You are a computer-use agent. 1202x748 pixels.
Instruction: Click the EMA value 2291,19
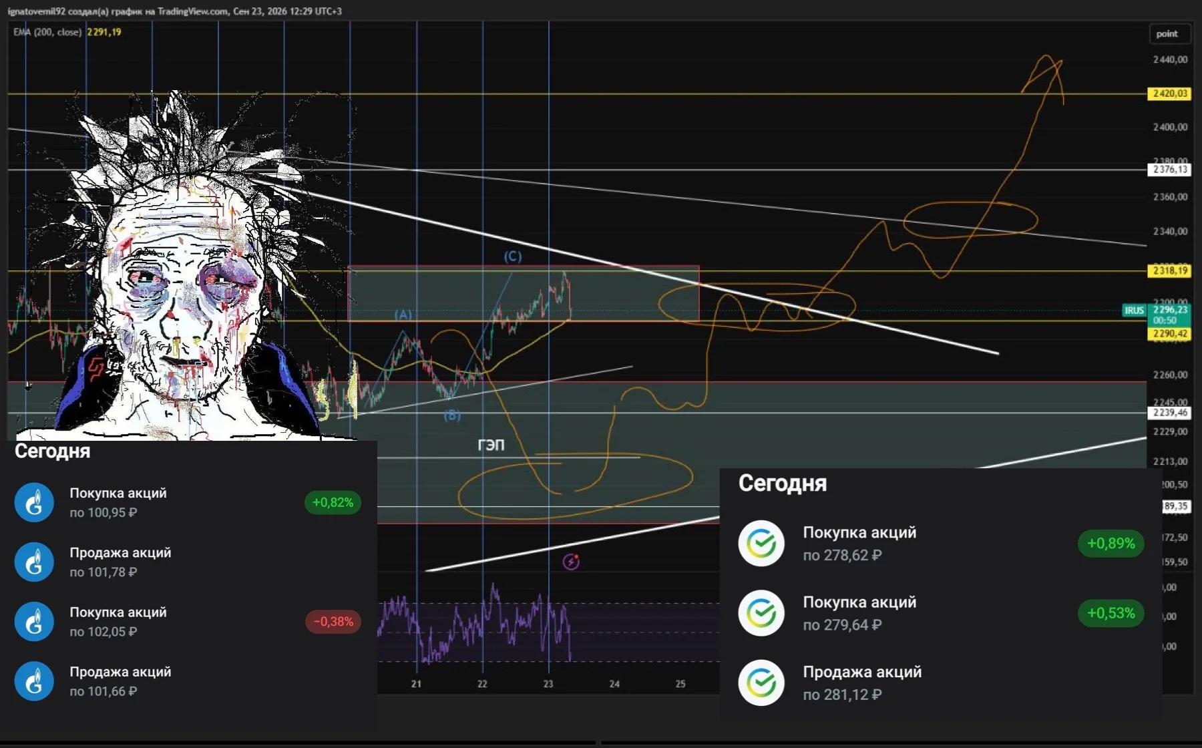point(104,32)
